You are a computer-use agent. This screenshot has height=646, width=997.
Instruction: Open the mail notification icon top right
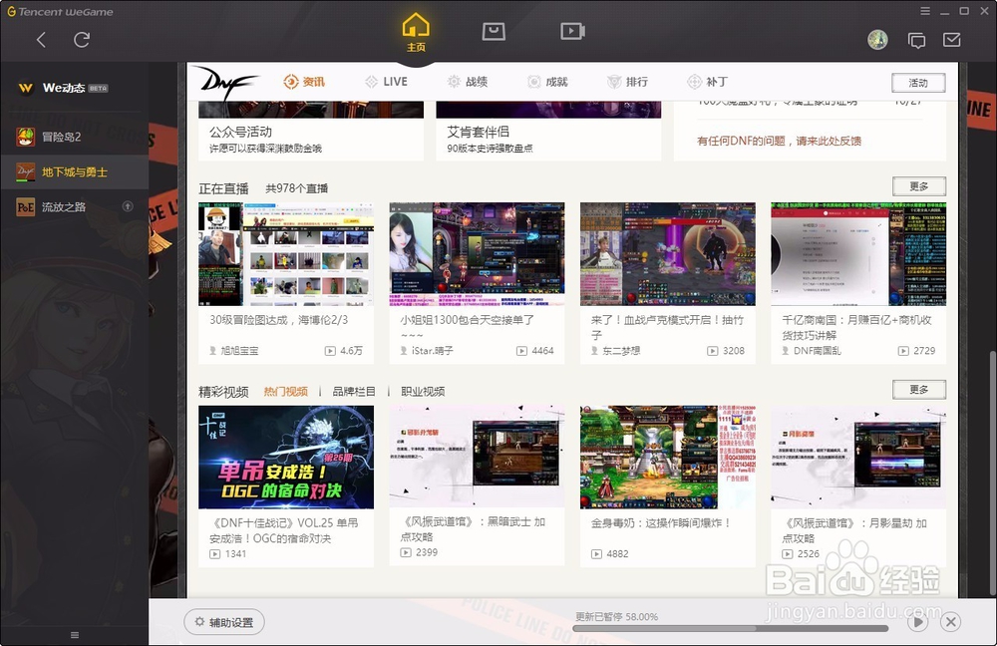pos(952,40)
